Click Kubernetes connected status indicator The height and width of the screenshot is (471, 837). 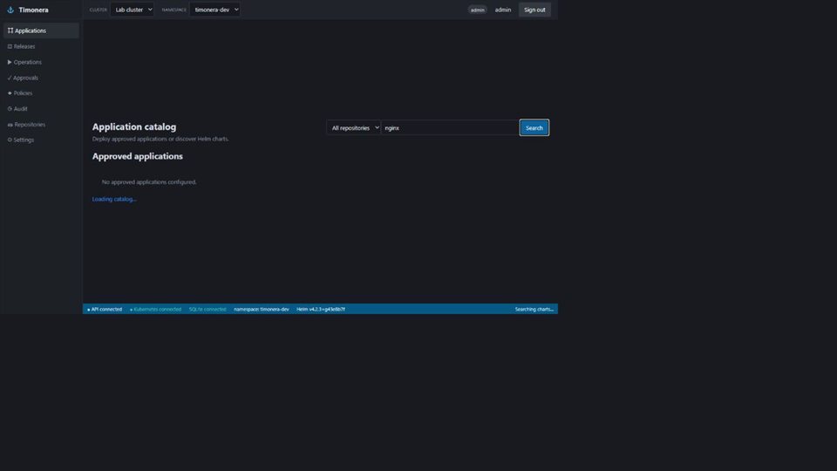155,309
